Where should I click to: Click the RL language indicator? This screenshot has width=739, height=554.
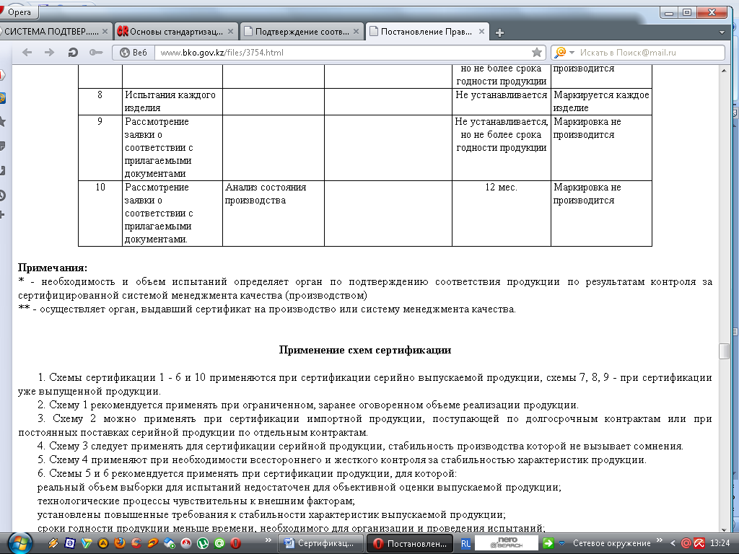coord(465,544)
